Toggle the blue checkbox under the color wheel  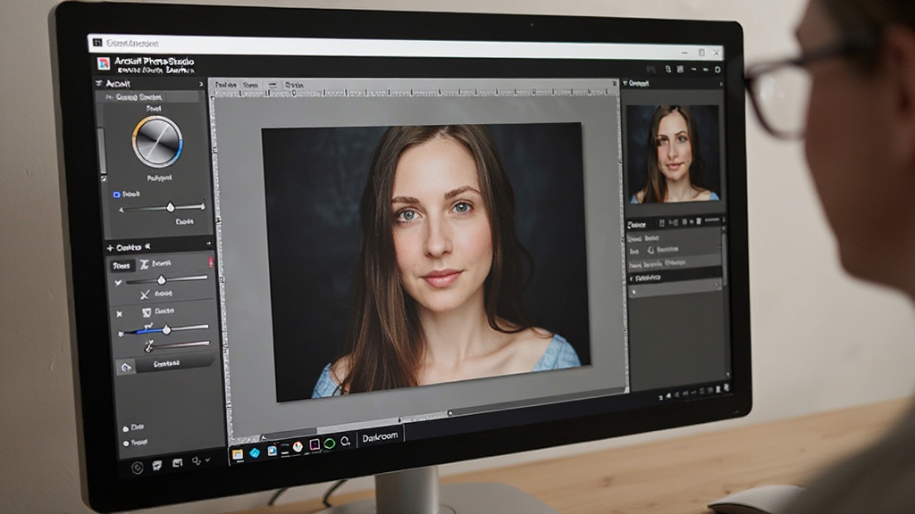coord(116,195)
